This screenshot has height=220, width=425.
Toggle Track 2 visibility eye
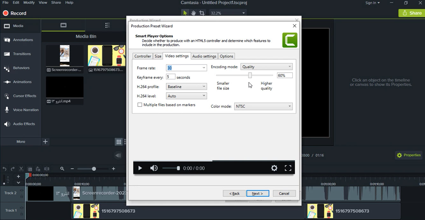pos(22,190)
